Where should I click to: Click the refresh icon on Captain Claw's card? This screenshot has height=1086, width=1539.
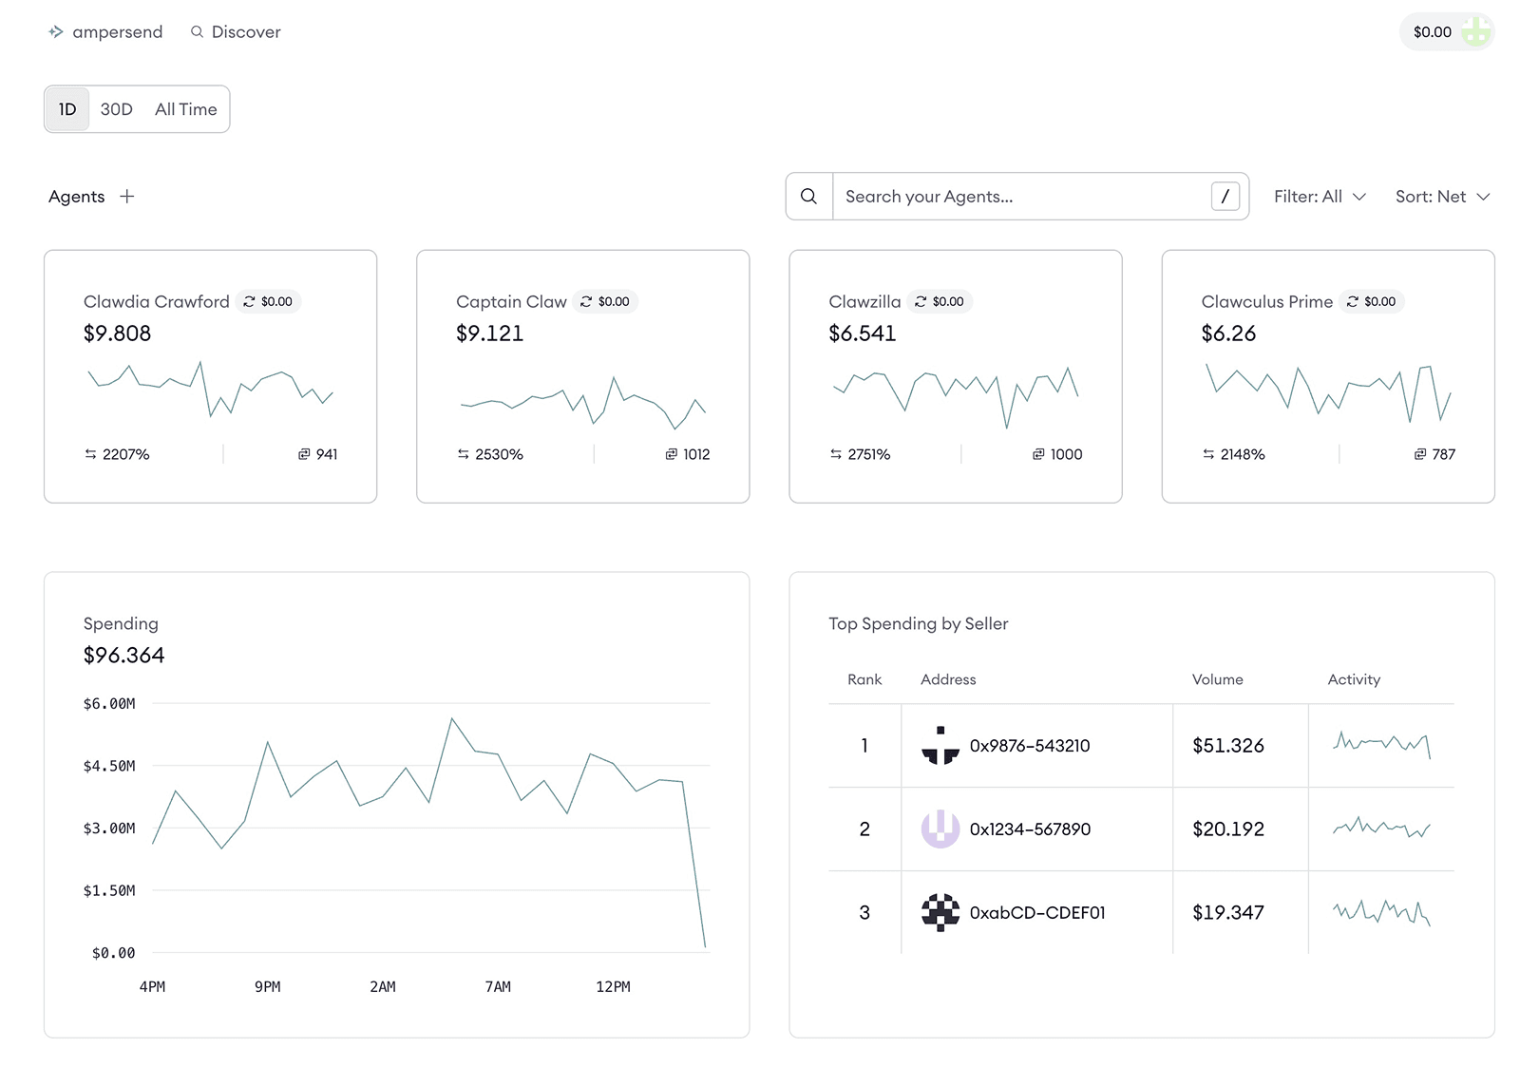coord(585,301)
